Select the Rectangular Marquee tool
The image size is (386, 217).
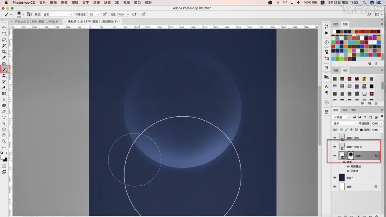click(x=4, y=34)
